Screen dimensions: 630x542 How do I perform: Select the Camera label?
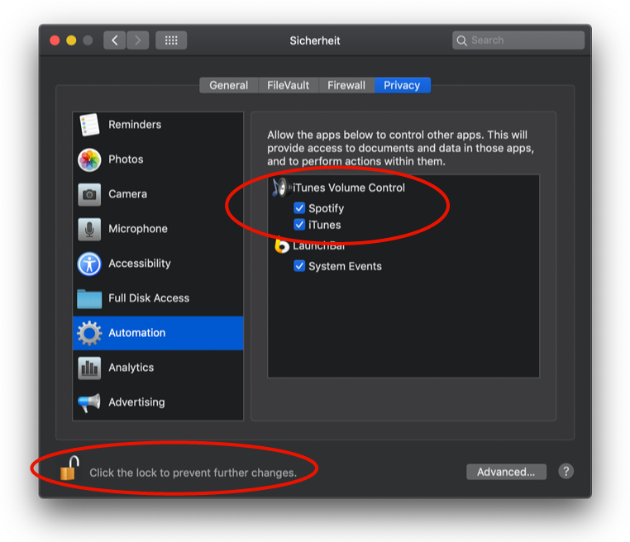click(128, 194)
